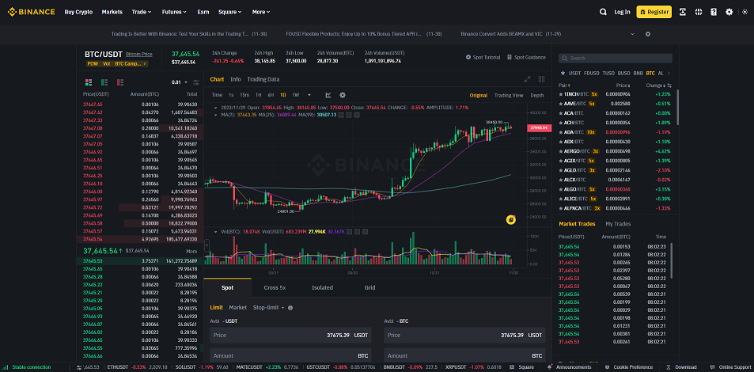Sort pairs list by Pair column
Screen dimensions: 754x372
click(564, 85)
